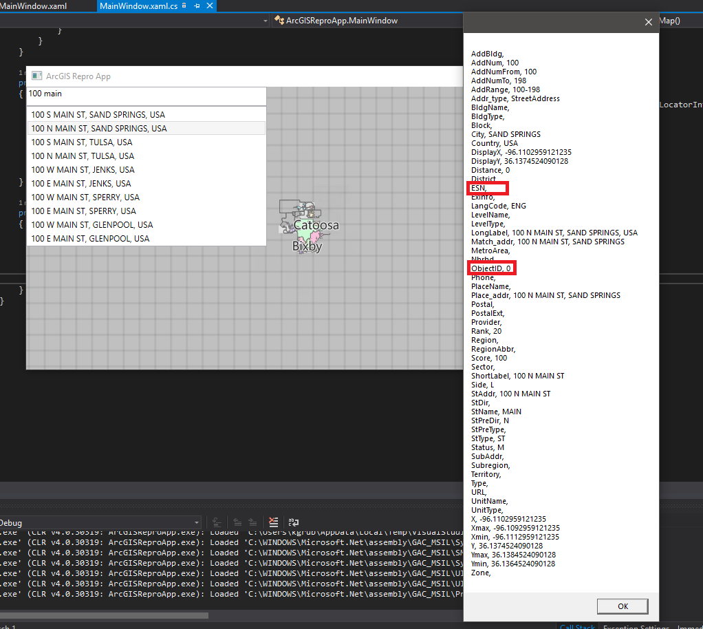This screenshot has height=629, width=703.
Task: Click the 'Side, L' attribute line
Action: coord(482,385)
